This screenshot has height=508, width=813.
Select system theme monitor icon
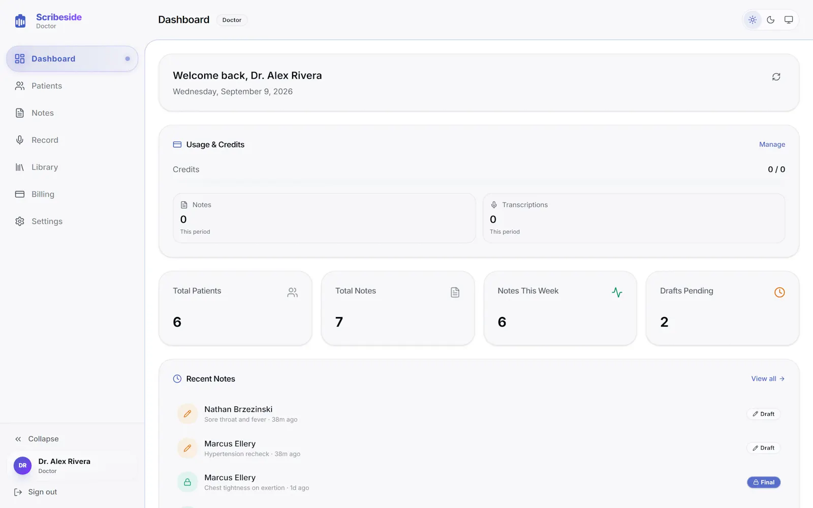pyautogui.click(x=789, y=20)
